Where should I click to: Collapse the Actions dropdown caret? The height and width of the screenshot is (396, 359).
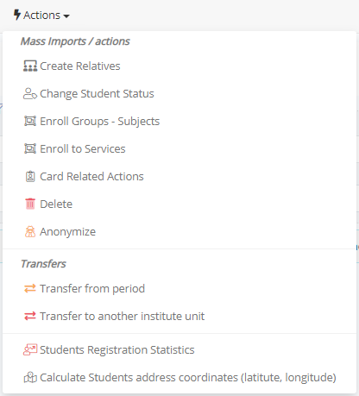pyautogui.click(x=66, y=16)
